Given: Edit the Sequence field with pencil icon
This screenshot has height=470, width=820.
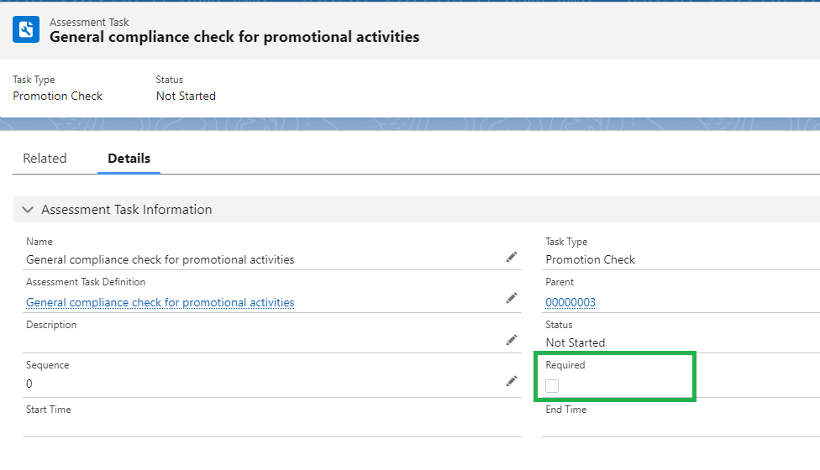Looking at the screenshot, I should [511, 381].
